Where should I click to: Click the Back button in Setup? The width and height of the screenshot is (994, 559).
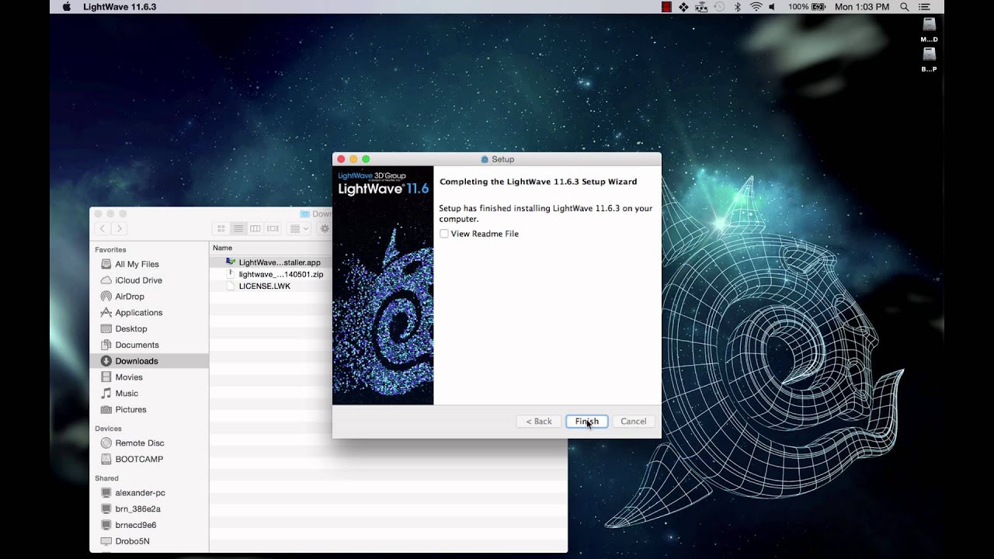pyautogui.click(x=539, y=422)
